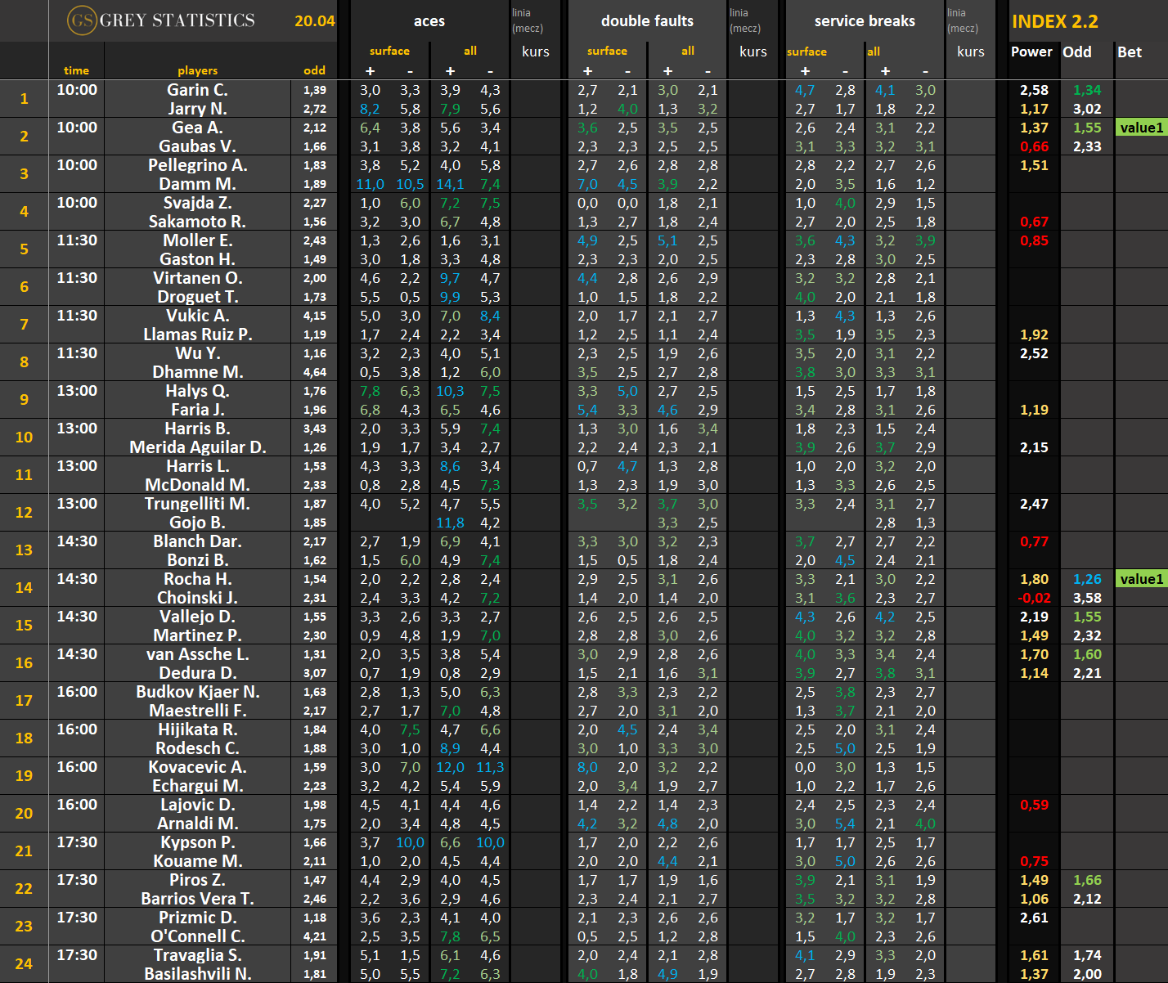Select the 20.04 date cell
1168x983 pixels.
(x=314, y=21)
